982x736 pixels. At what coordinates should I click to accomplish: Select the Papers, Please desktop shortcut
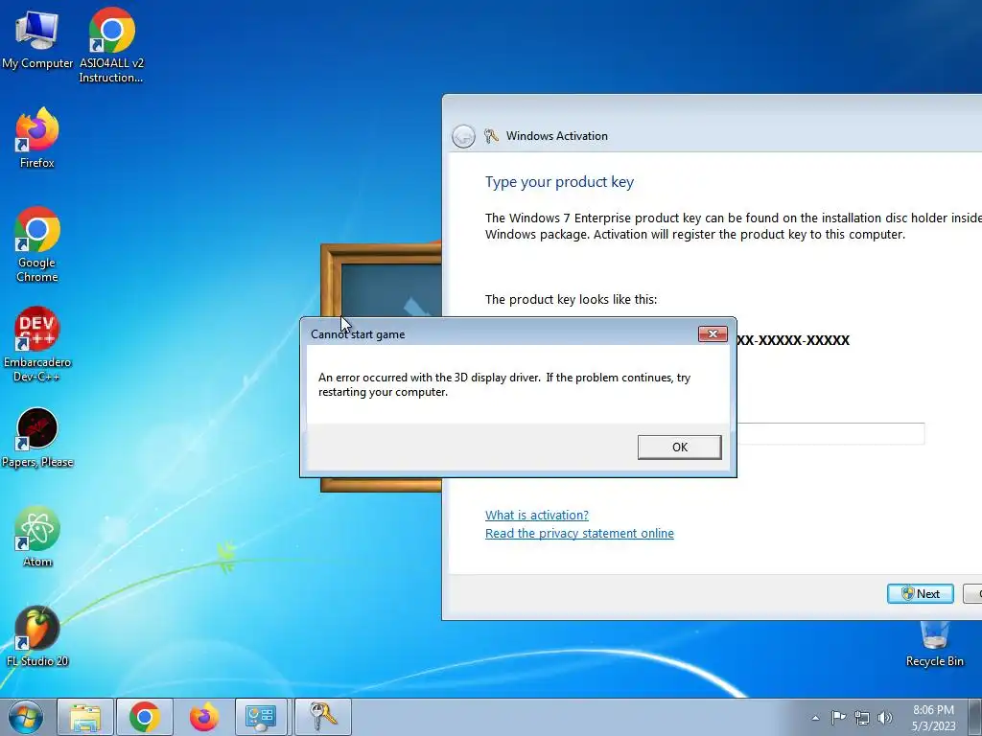pos(37,437)
